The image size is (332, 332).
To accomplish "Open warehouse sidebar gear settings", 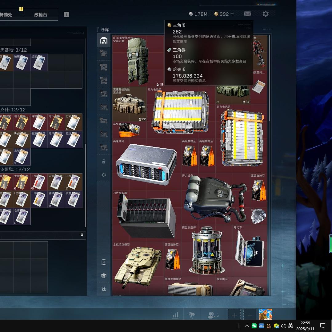I will coord(104,175).
